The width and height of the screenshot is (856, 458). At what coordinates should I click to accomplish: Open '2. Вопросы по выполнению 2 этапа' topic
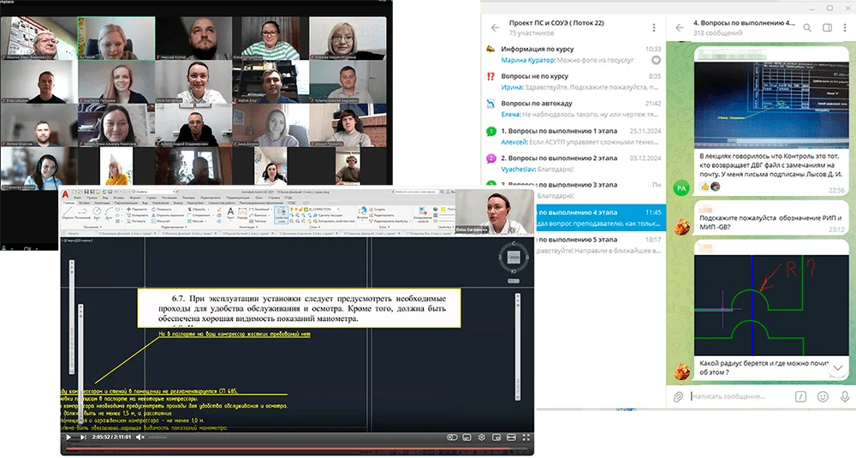(x=574, y=164)
